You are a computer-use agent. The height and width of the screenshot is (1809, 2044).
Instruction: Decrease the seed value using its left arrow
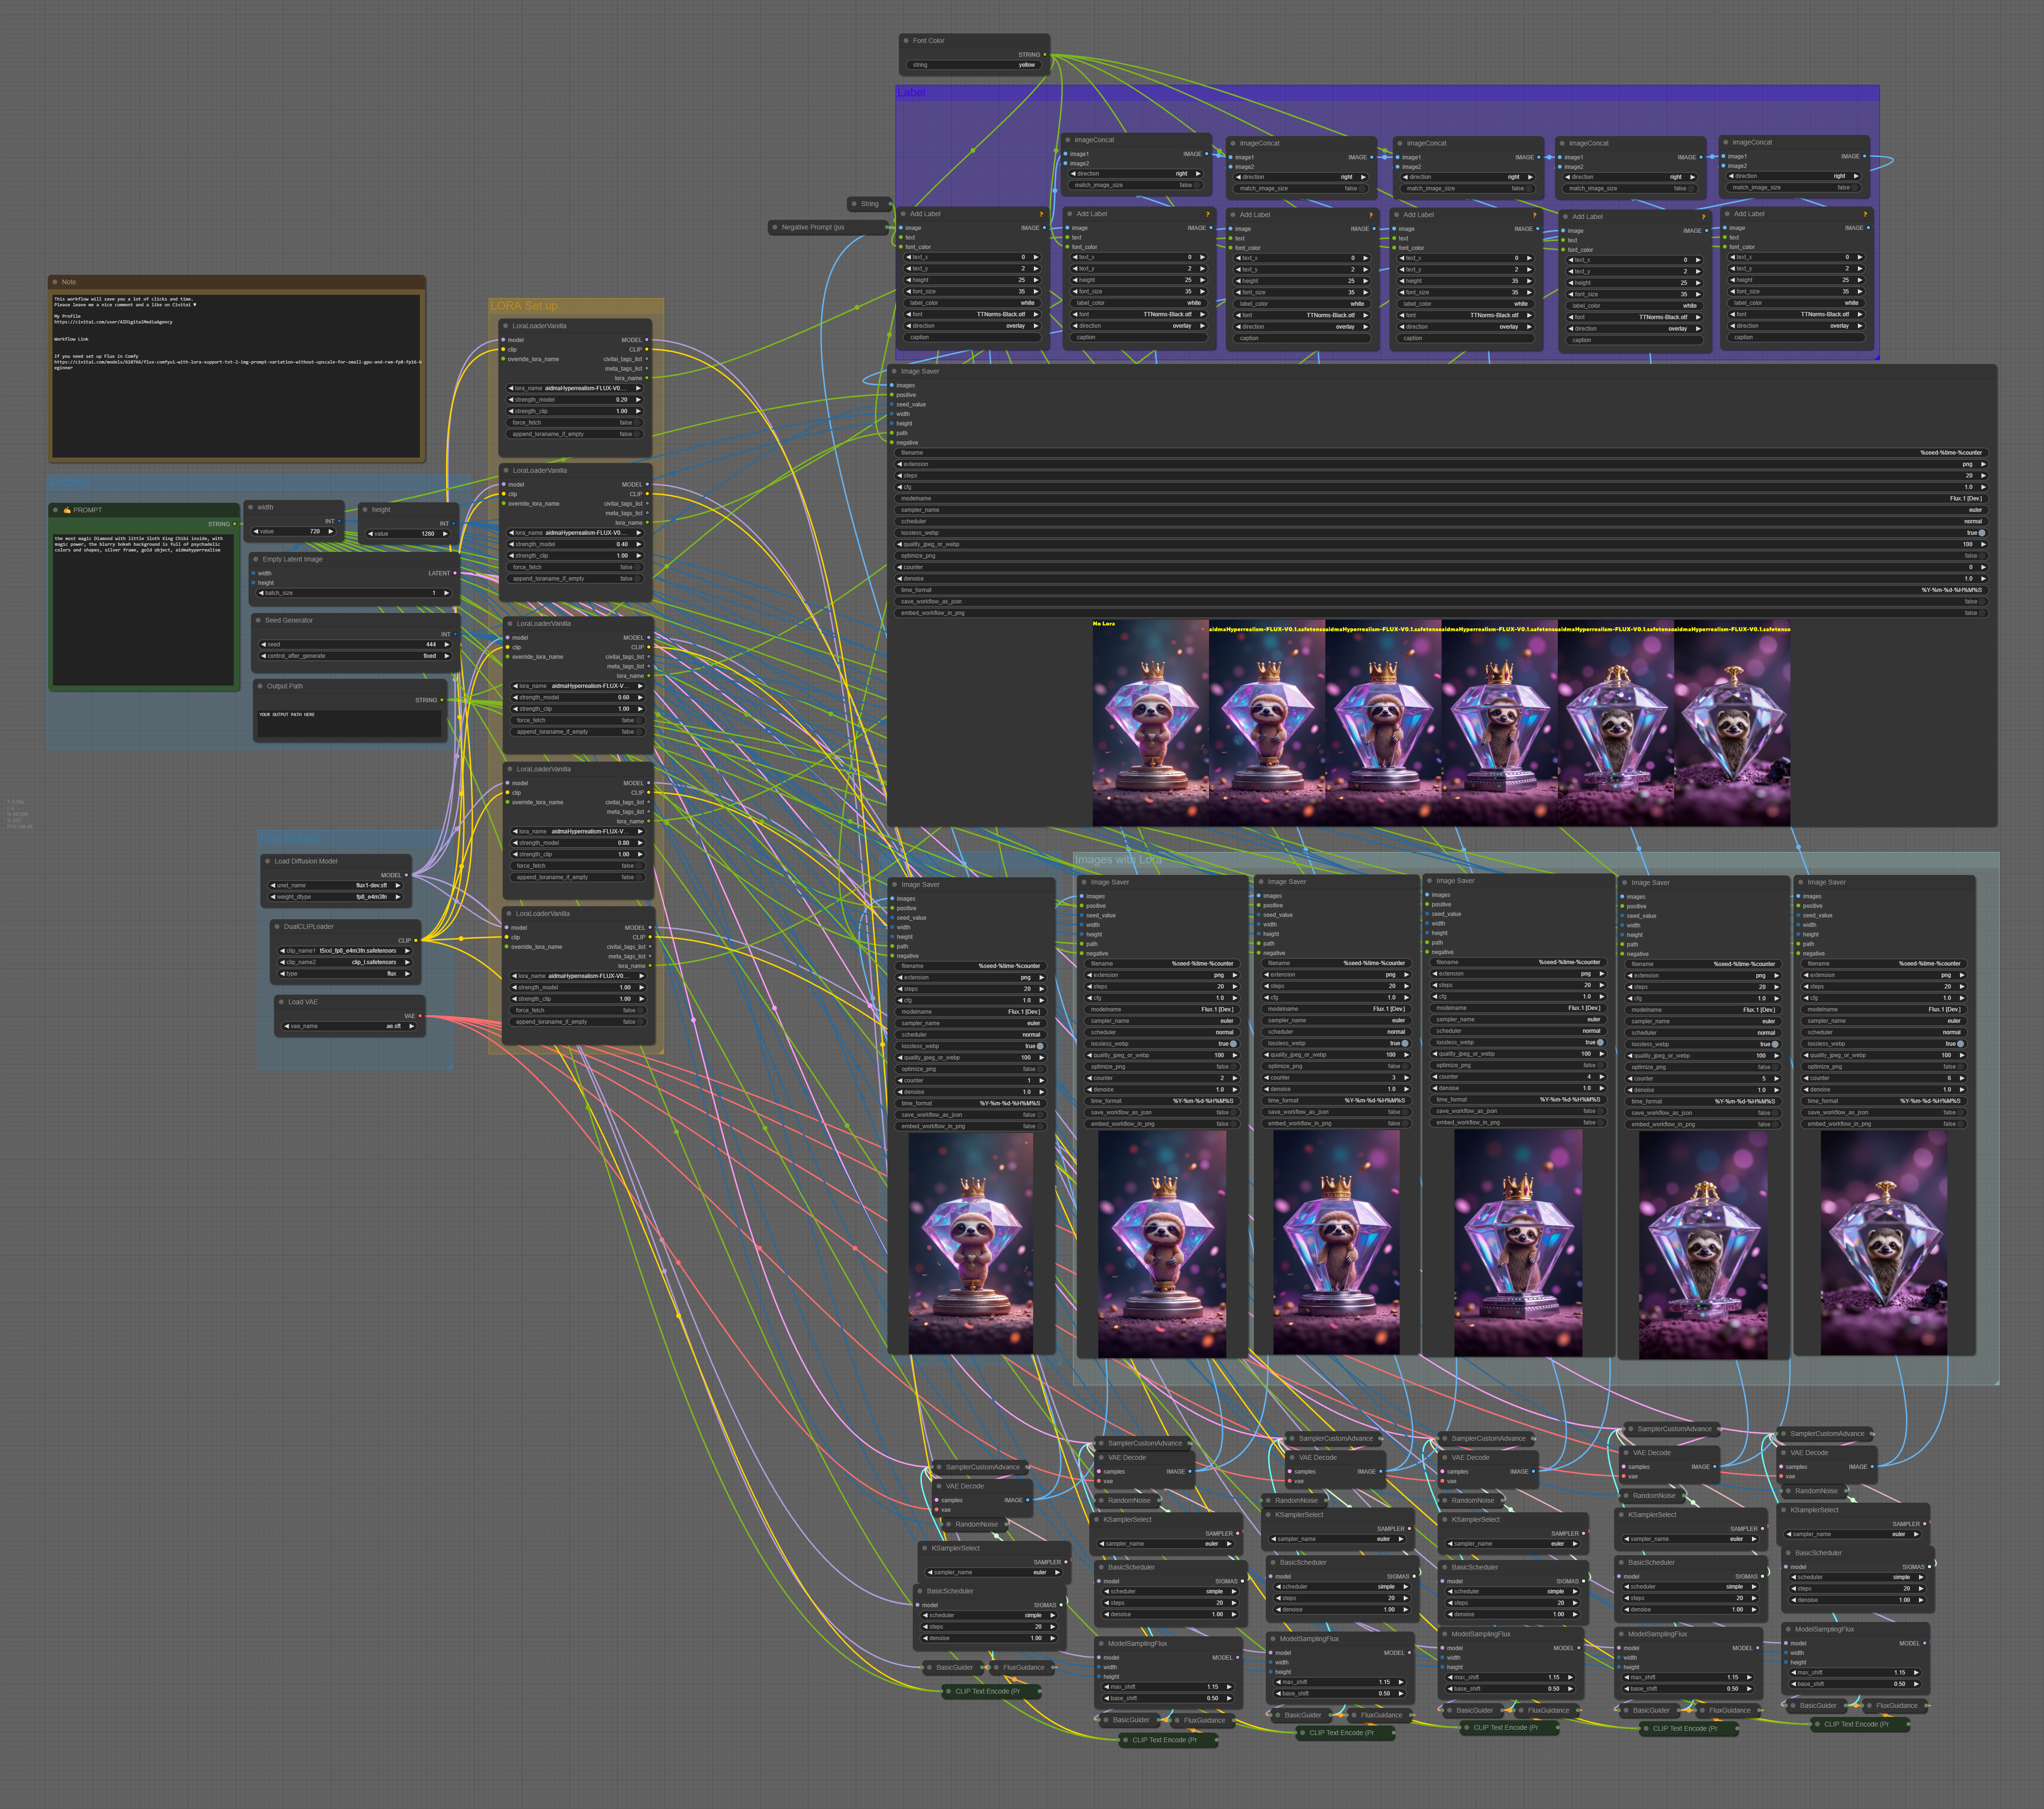point(264,645)
